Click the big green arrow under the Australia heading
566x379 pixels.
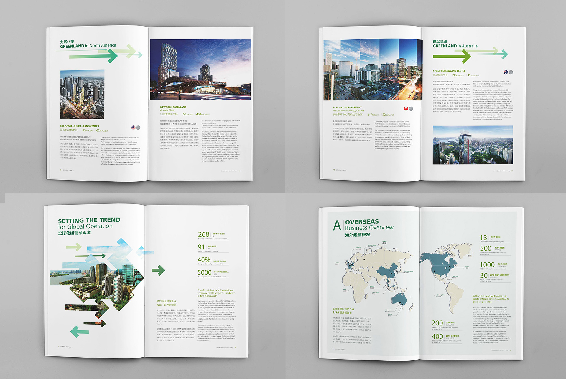pos(452,56)
